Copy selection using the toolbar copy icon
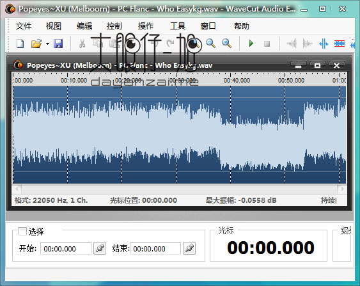This screenshot has height=286, width=360. (97, 44)
